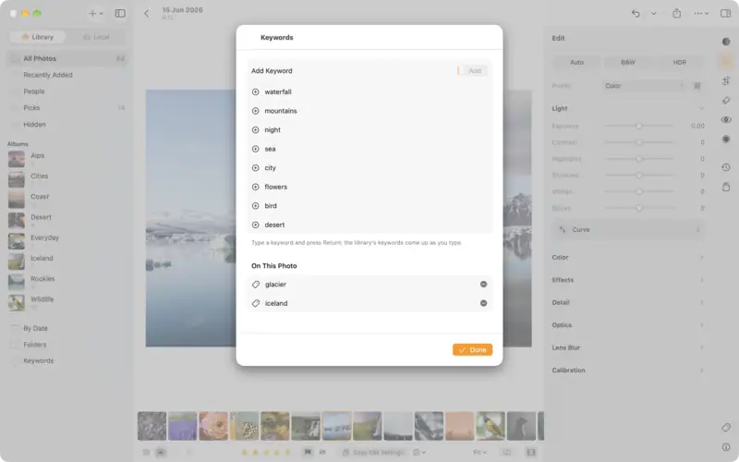The image size is (739, 462).
Task: Open the Profile Color dropdown
Action: click(644, 86)
